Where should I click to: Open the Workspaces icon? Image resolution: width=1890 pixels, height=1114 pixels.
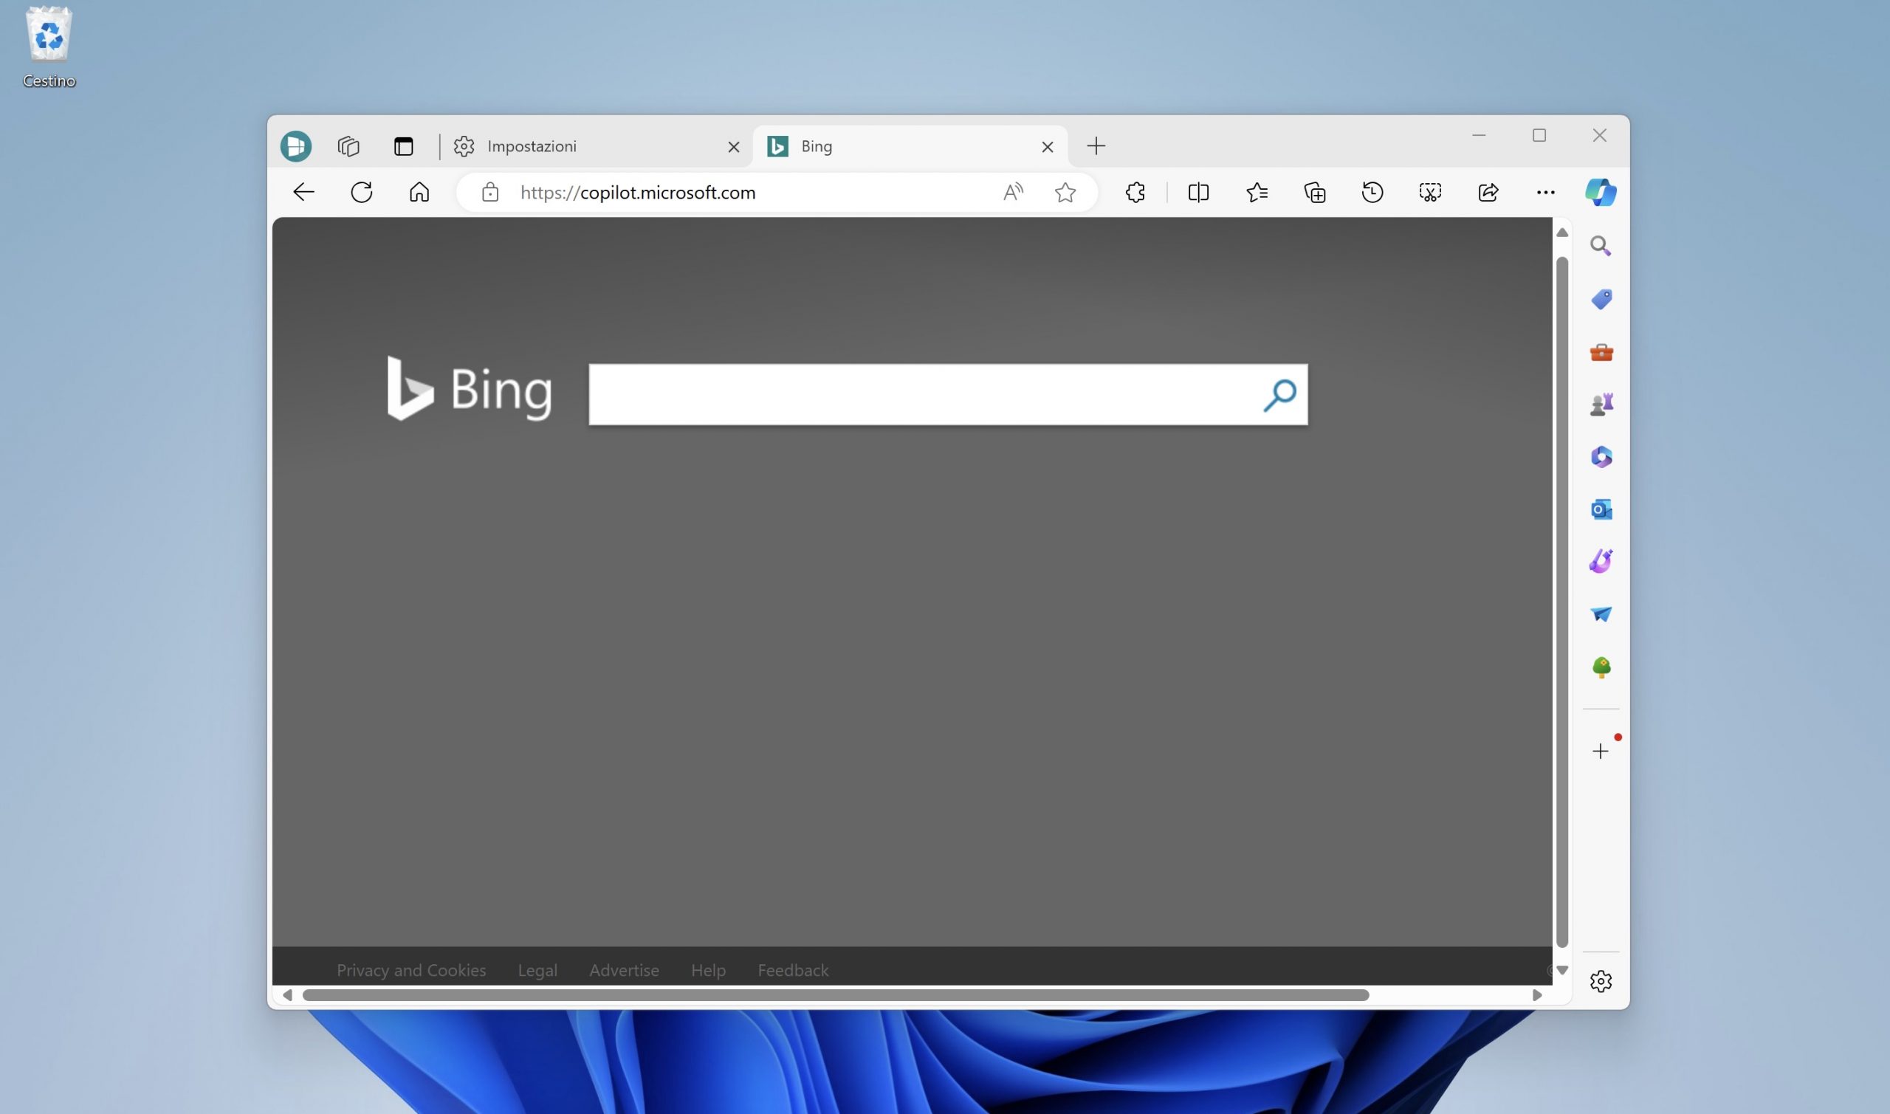click(348, 145)
